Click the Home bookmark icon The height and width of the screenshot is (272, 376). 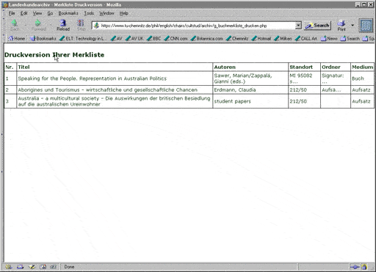pyautogui.click(x=16, y=39)
